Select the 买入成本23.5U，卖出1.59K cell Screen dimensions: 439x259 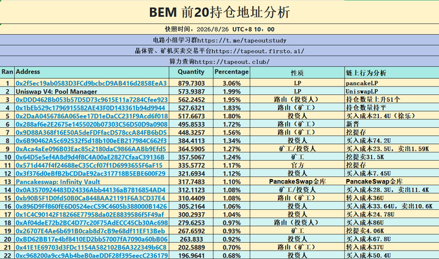tap(392, 149)
